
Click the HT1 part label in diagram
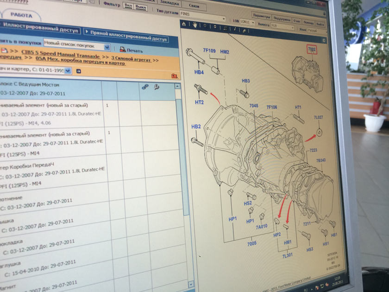pyautogui.click(x=298, y=108)
